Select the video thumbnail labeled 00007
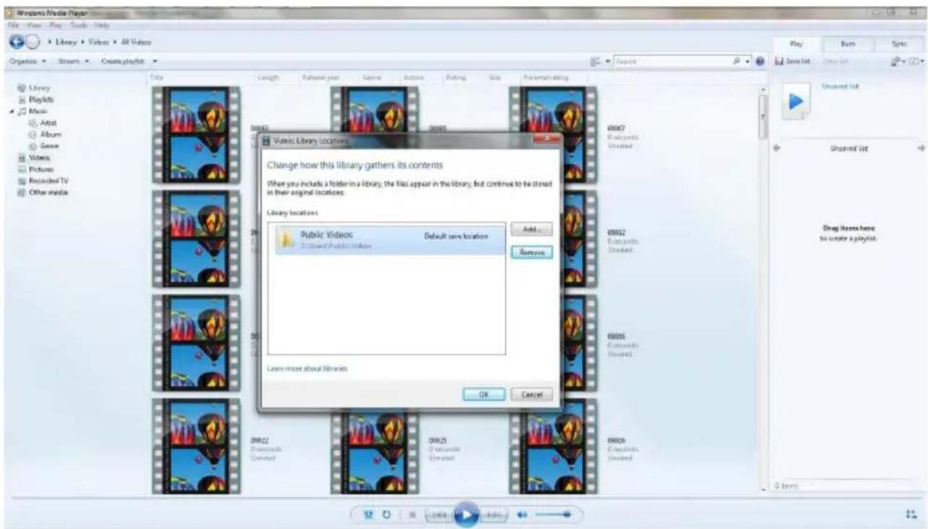Image resolution: width=928 pixels, height=529 pixels. coord(553,136)
